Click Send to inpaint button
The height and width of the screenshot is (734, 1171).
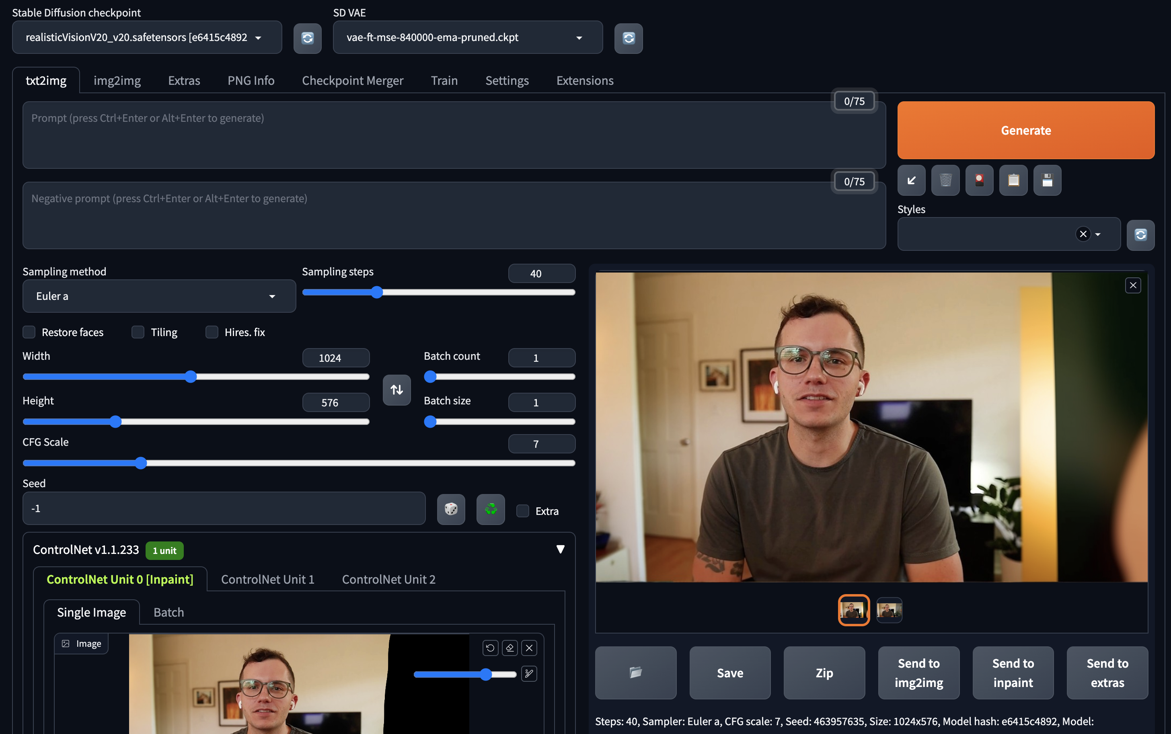[x=1013, y=672]
